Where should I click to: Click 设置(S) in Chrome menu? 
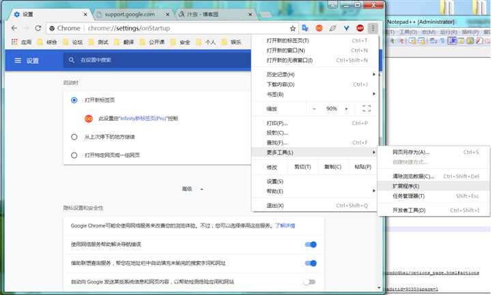pos(315,181)
